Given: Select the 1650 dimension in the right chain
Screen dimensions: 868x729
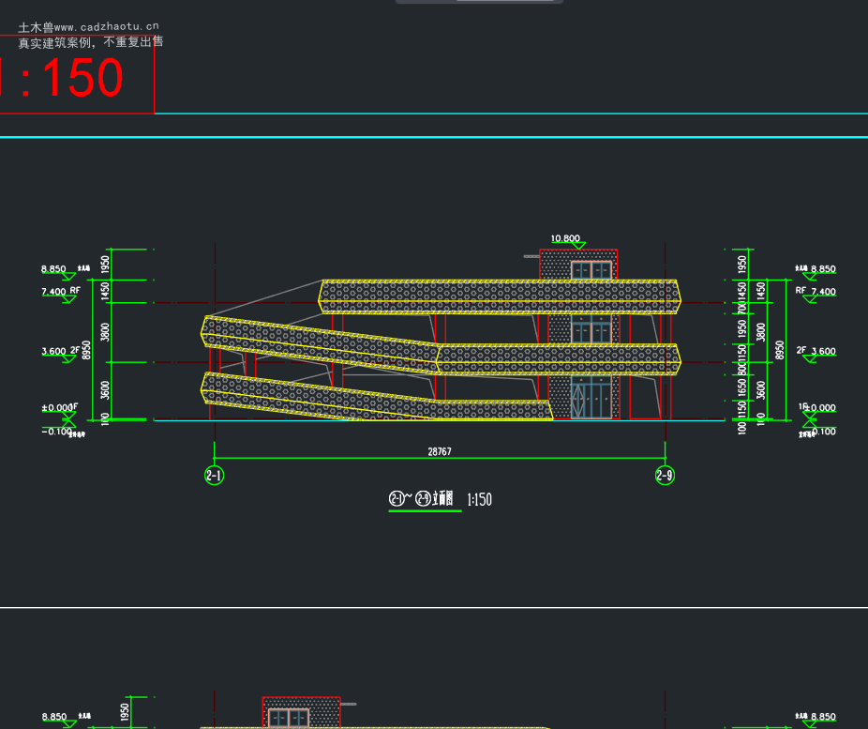Looking at the screenshot, I should tap(742, 387).
